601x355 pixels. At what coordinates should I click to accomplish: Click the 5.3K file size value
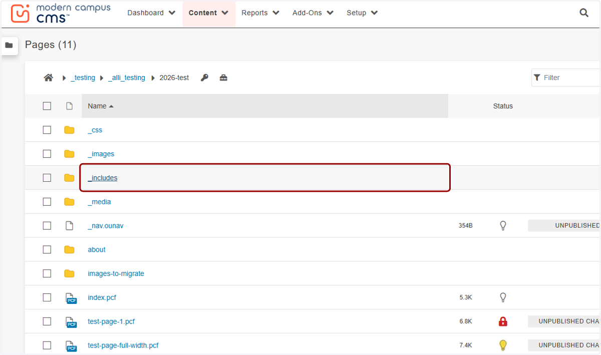[x=466, y=297]
